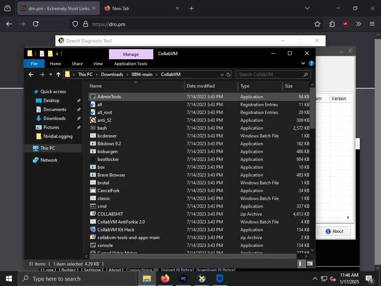Viewport: 381px width, 286px height.
Task: Navigate back in File Explorer
Action: 31,74
